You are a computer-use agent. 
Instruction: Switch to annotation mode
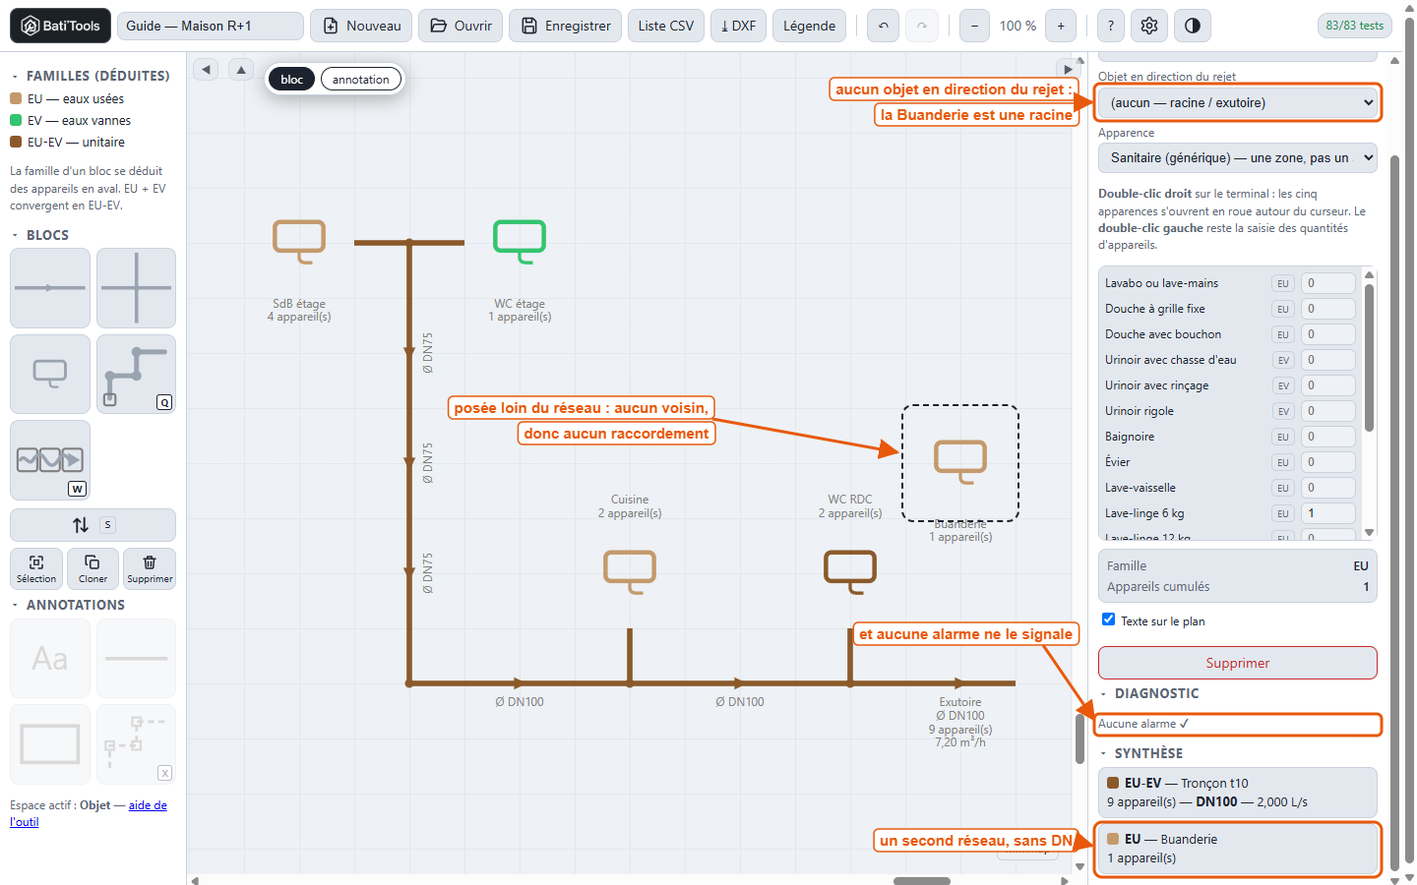[x=361, y=80]
